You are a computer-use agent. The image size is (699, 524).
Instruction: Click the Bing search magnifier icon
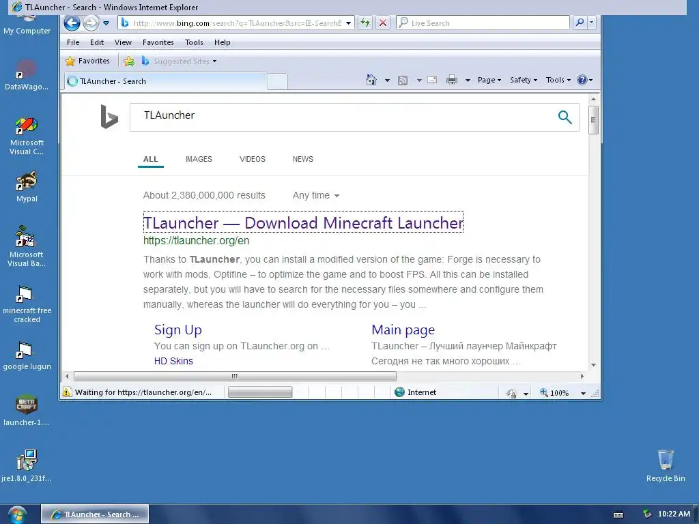(x=565, y=117)
